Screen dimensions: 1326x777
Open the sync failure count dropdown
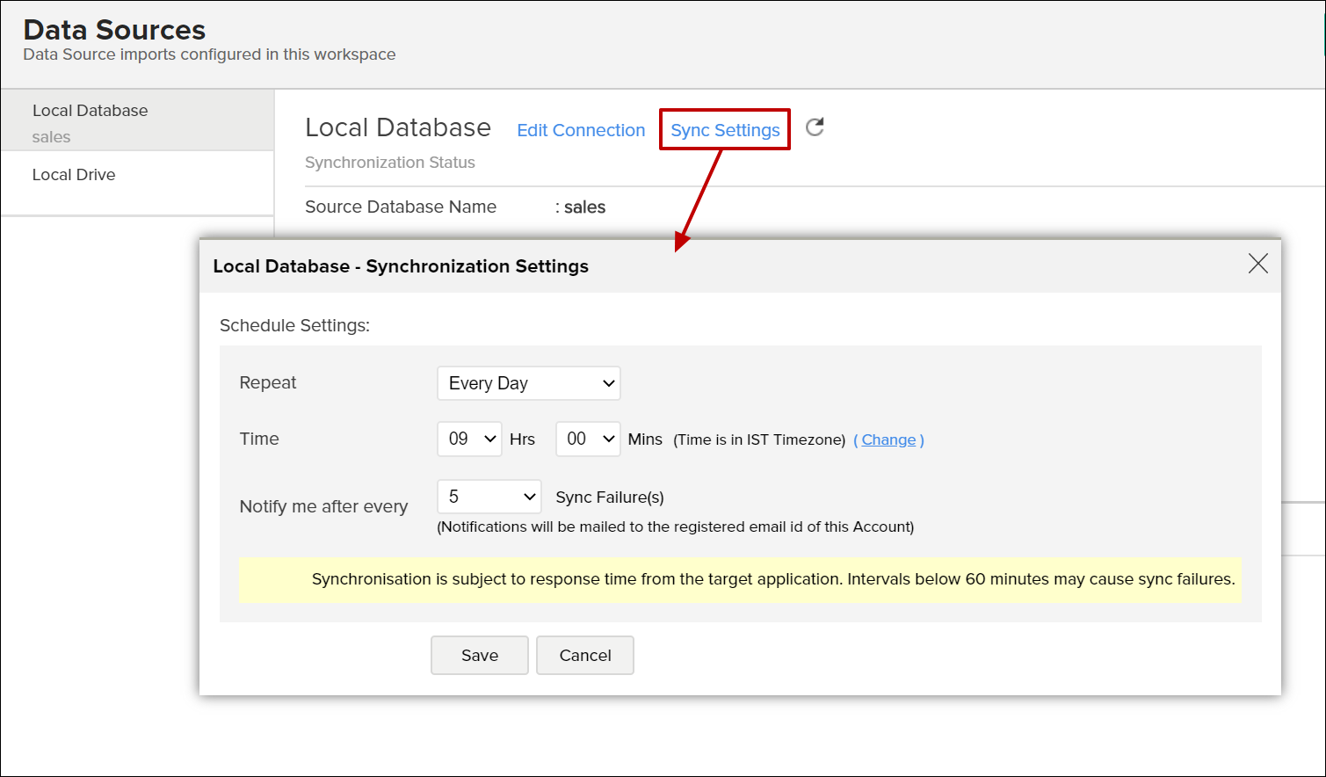point(489,497)
